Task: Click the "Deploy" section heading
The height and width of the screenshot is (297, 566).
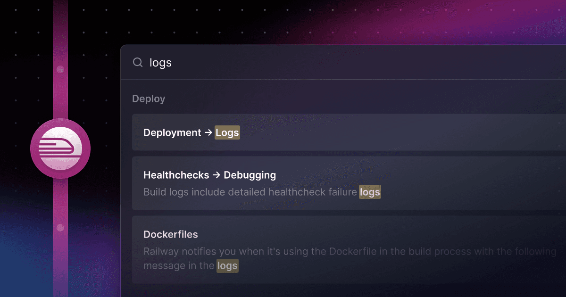Action: (x=149, y=99)
